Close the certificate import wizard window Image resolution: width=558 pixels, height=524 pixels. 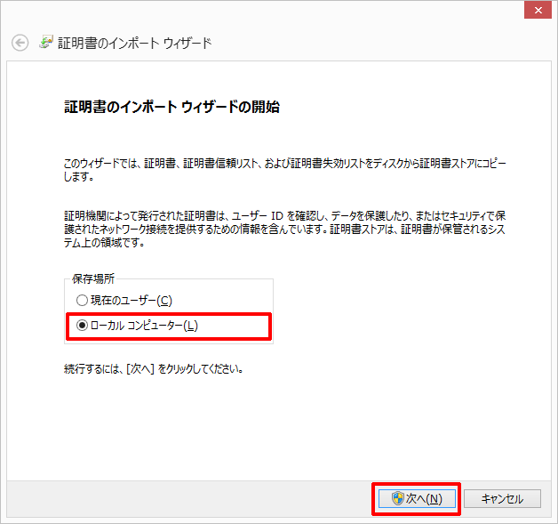click(x=538, y=11)
